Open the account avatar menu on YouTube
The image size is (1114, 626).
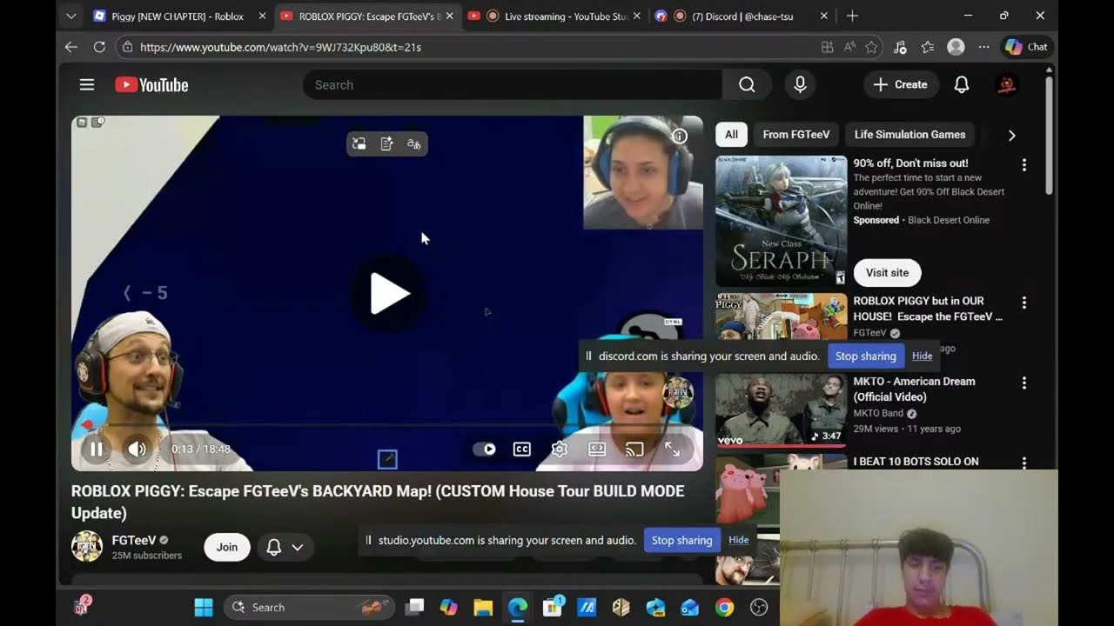[x=1007, y=84]
